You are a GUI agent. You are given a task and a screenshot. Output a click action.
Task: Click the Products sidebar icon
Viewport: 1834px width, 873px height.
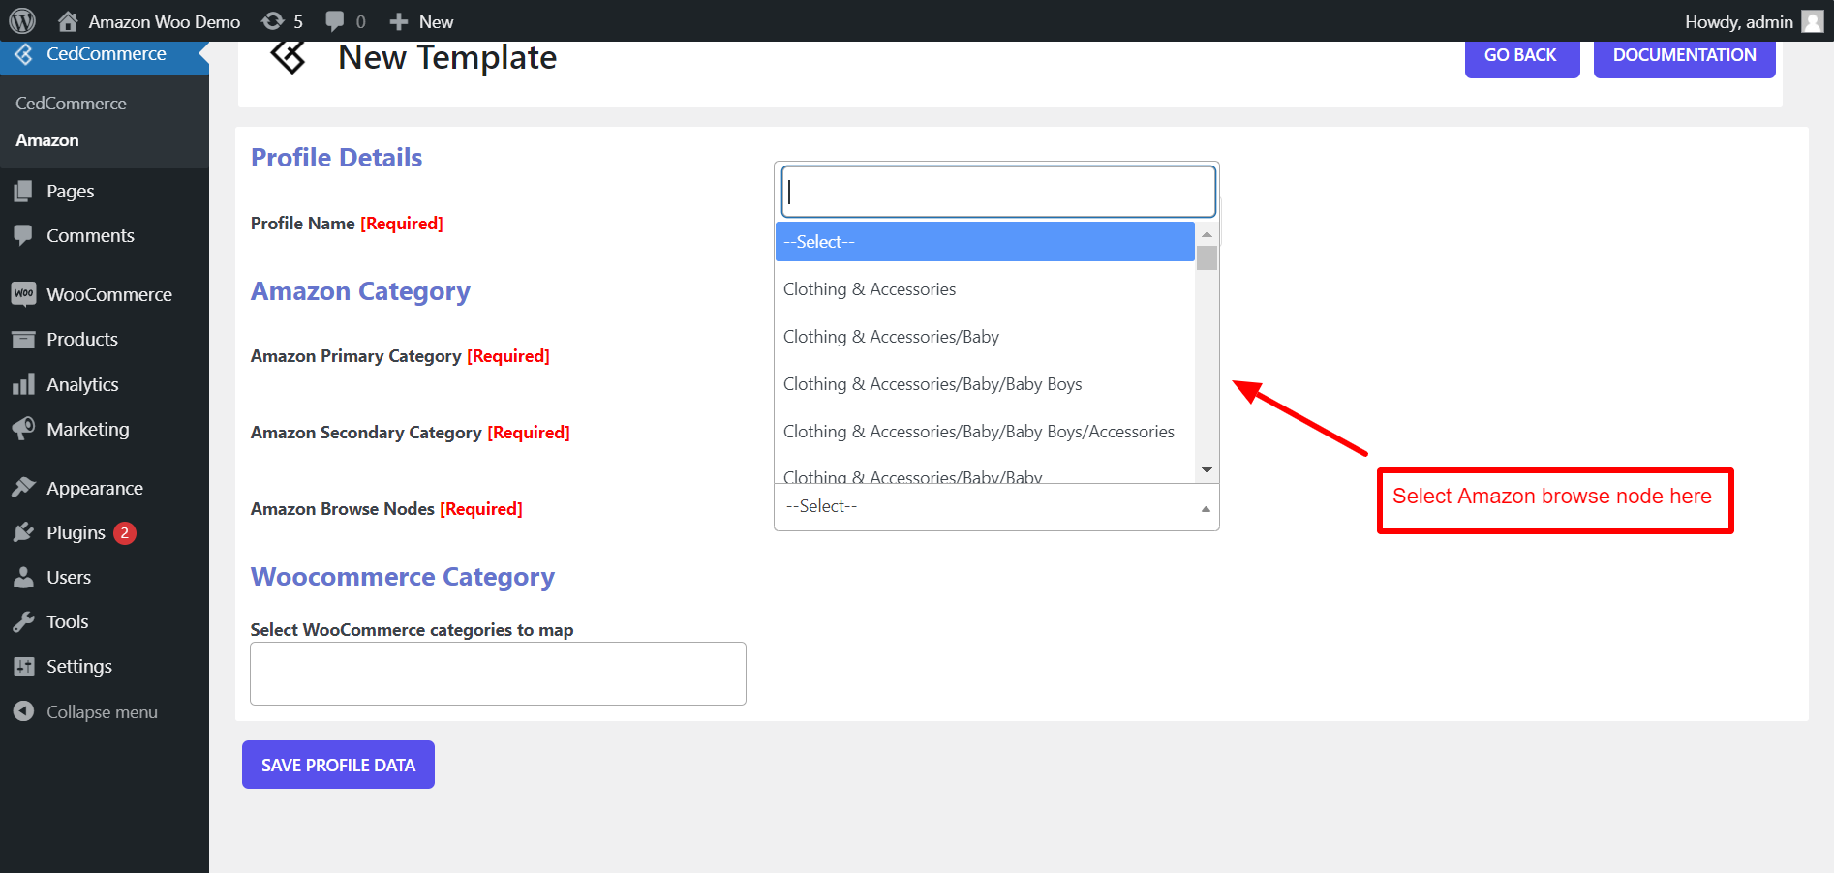[24, 339]
